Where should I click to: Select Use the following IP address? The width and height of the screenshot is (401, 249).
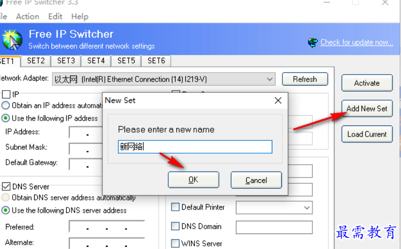pyautogui.click(x=6, y=118)
